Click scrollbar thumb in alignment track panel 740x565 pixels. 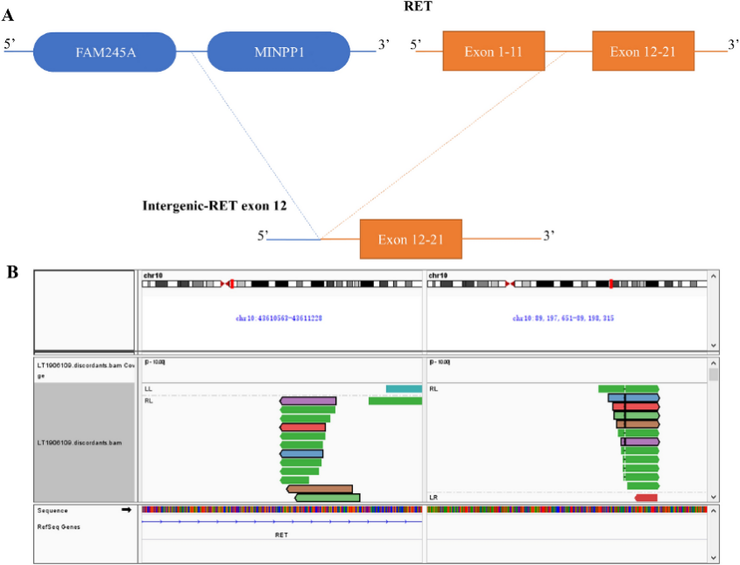[x=714, y=374]
